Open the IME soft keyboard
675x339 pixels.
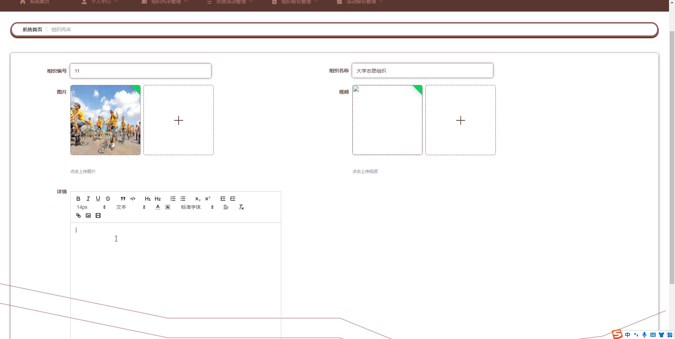pyautogui.click(x=653, y=335)
